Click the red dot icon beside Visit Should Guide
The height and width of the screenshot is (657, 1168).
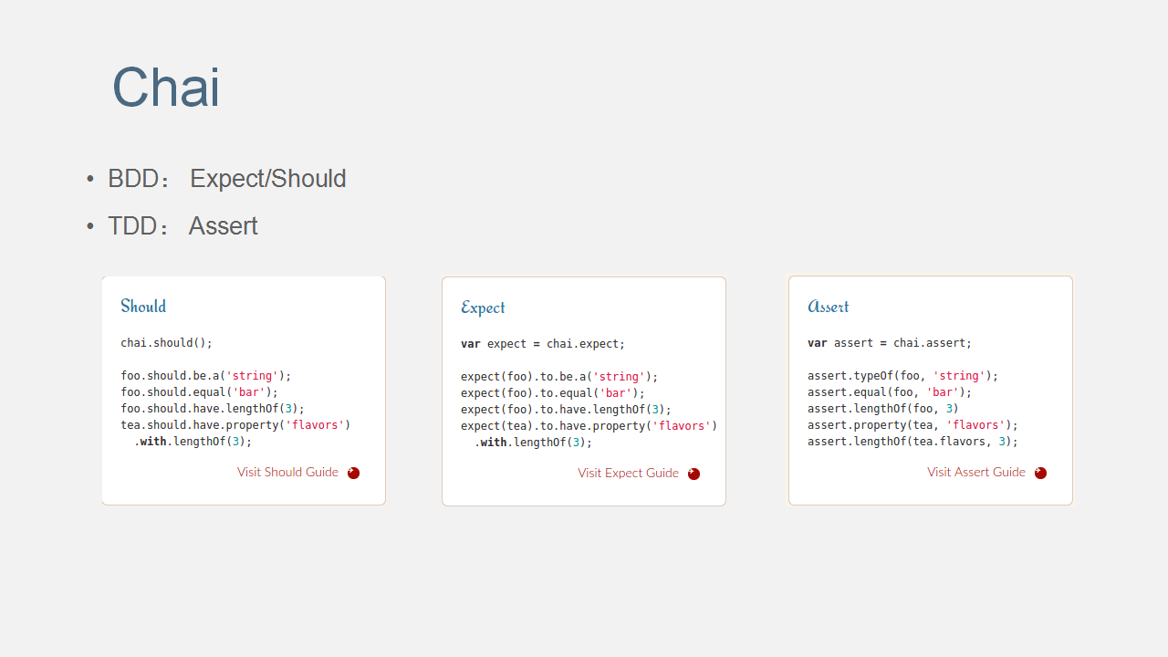[354, 473]
